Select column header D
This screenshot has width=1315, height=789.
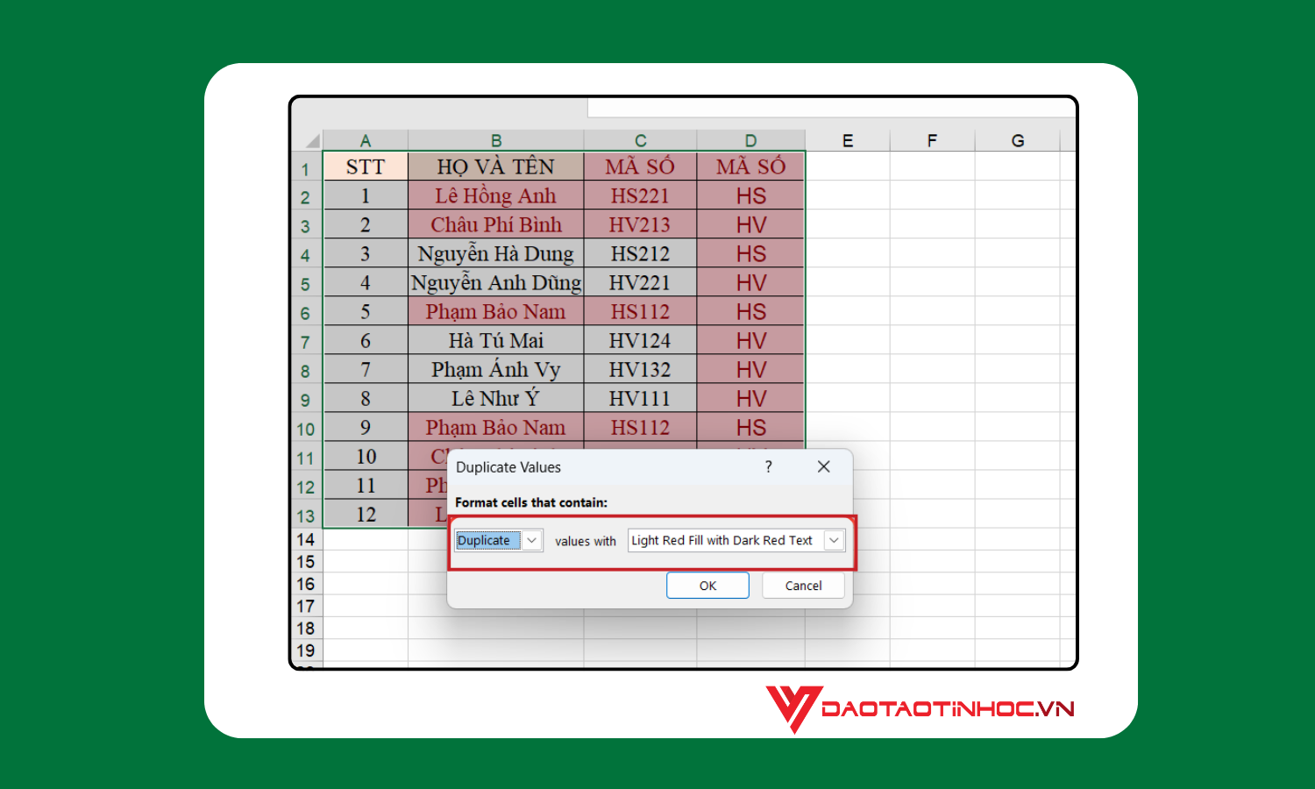click(x=750, y=139)
